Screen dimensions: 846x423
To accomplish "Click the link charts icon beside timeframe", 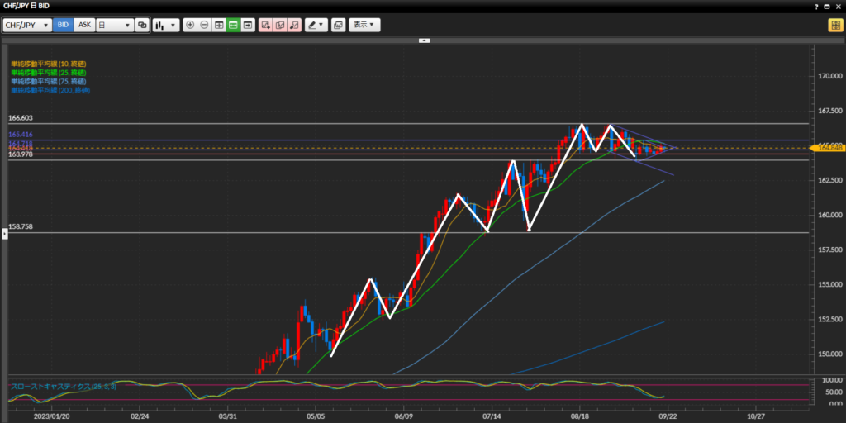I will tap(143, 25).
